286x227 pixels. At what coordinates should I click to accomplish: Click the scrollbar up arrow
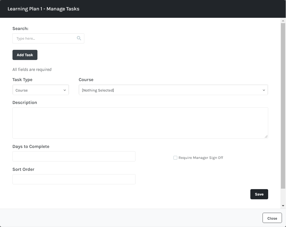click(283, 21)
